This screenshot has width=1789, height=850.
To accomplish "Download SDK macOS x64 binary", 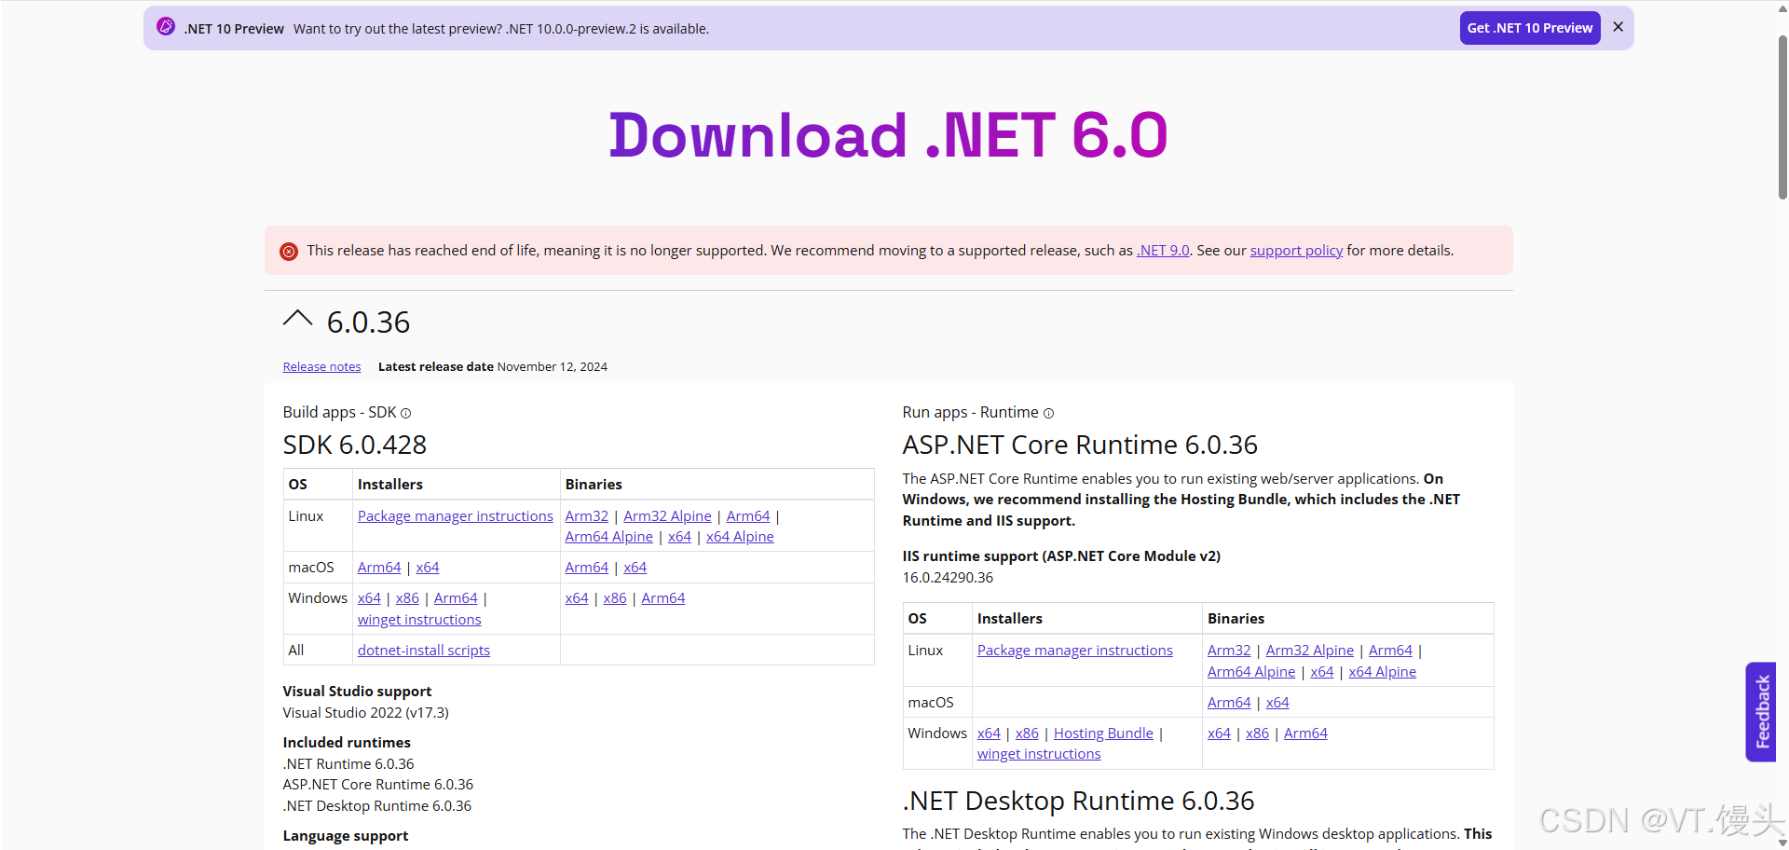I will pyautogui.click(x=635, y=567).
